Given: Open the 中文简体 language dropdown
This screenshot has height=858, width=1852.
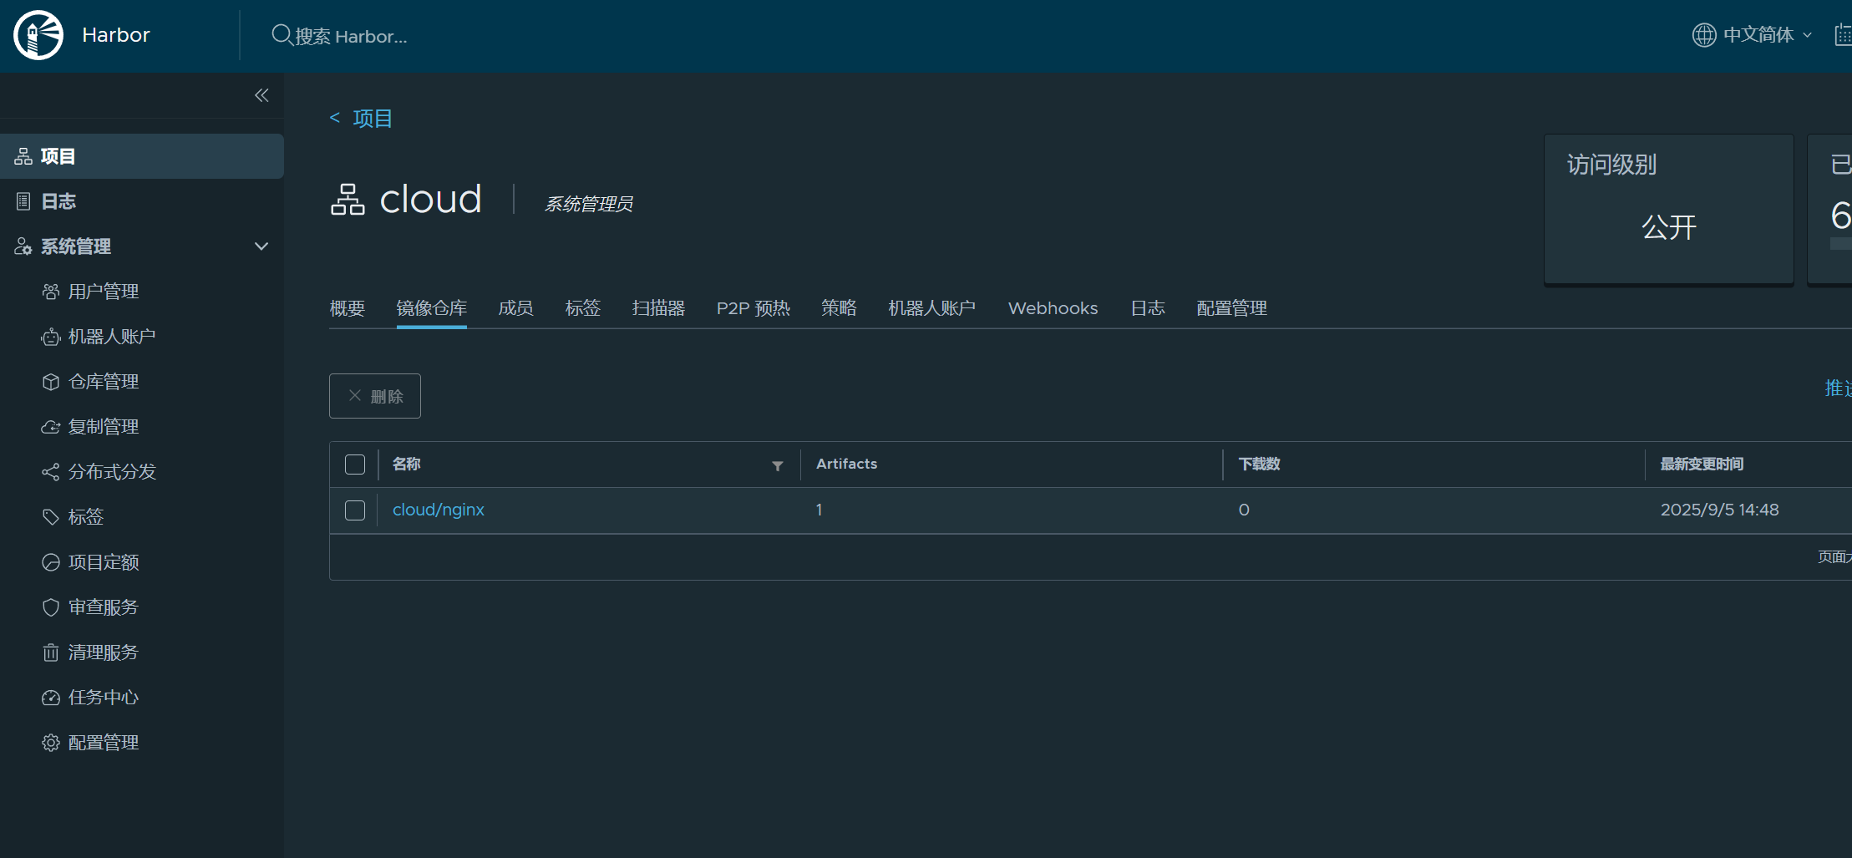Looking at the screenshot, I should pyautogui.click(x=1768, y=35).
